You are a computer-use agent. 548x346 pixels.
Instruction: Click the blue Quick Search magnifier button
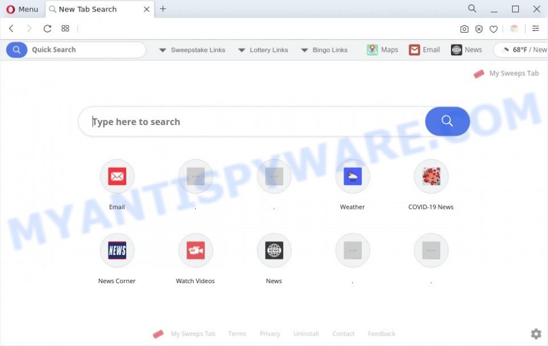(x=17, y=50)
